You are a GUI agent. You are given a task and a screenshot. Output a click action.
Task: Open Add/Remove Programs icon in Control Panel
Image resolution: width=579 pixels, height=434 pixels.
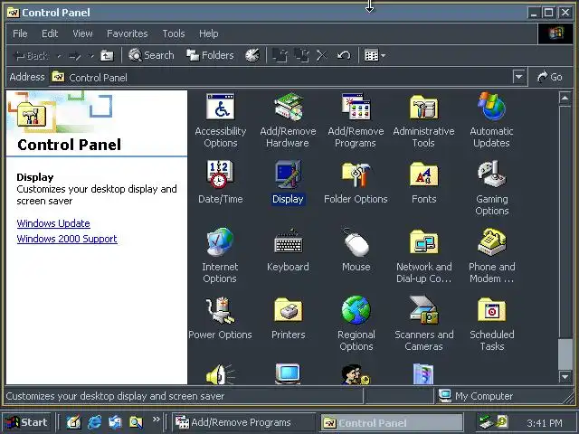click(356, 120)
